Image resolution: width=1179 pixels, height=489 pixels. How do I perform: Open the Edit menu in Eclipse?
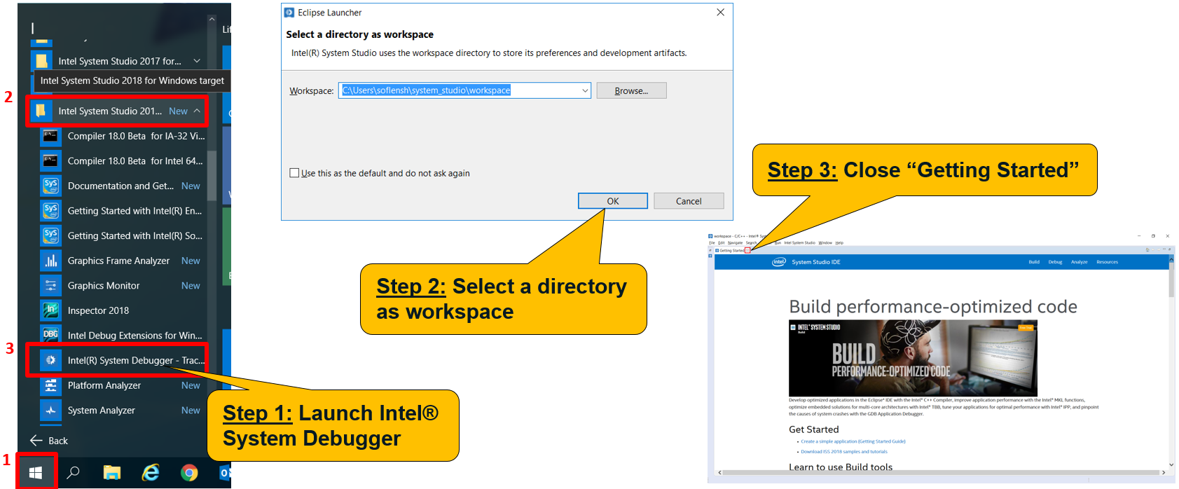(721, 243)
